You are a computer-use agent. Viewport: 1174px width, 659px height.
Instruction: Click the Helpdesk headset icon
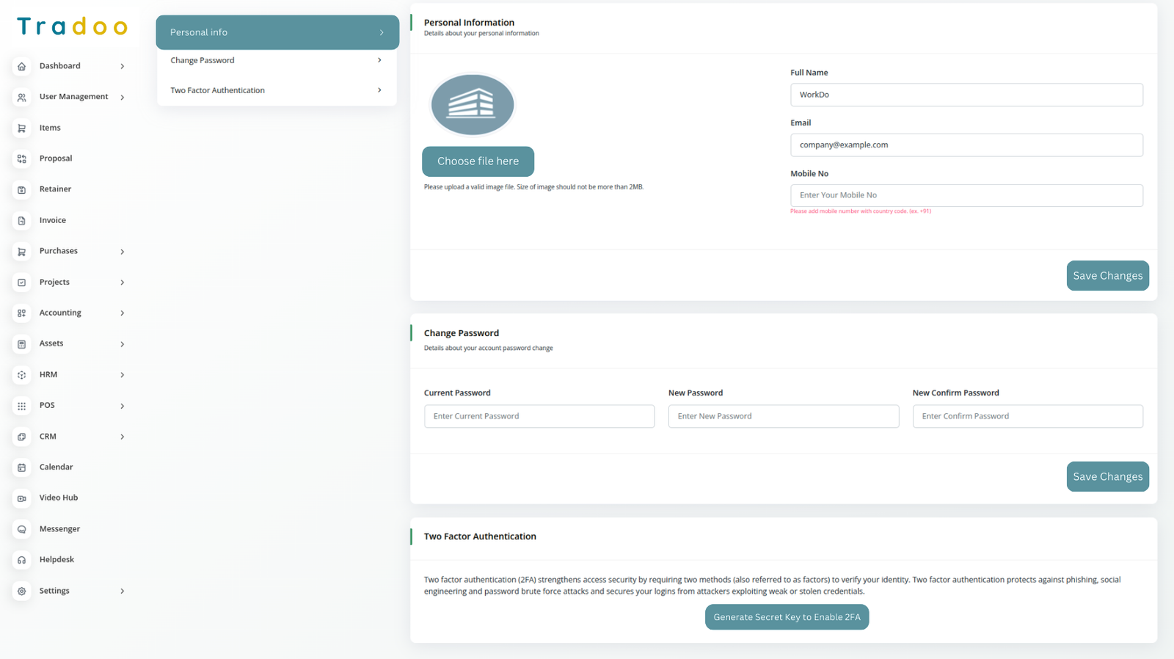coord(22,560)
